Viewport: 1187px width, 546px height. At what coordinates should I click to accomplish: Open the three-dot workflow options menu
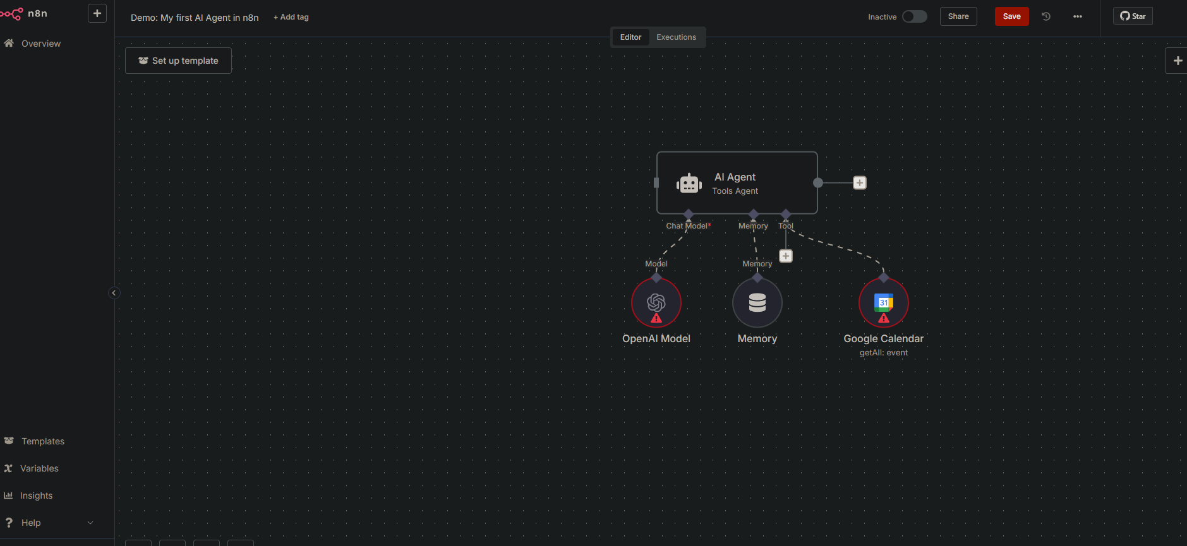pyautogui.click(x=1078, y=16)
